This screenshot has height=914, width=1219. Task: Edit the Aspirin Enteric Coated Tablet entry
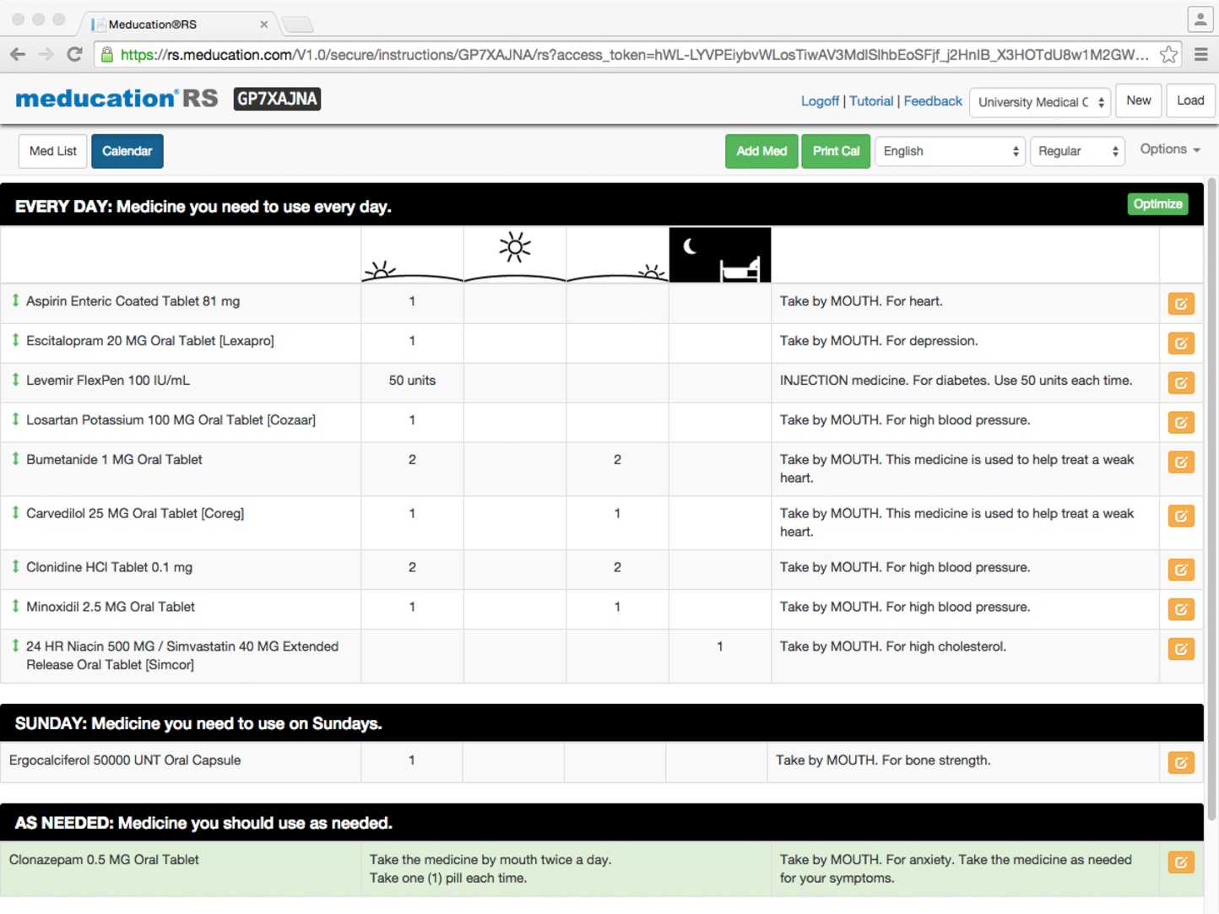[1181, 304]
